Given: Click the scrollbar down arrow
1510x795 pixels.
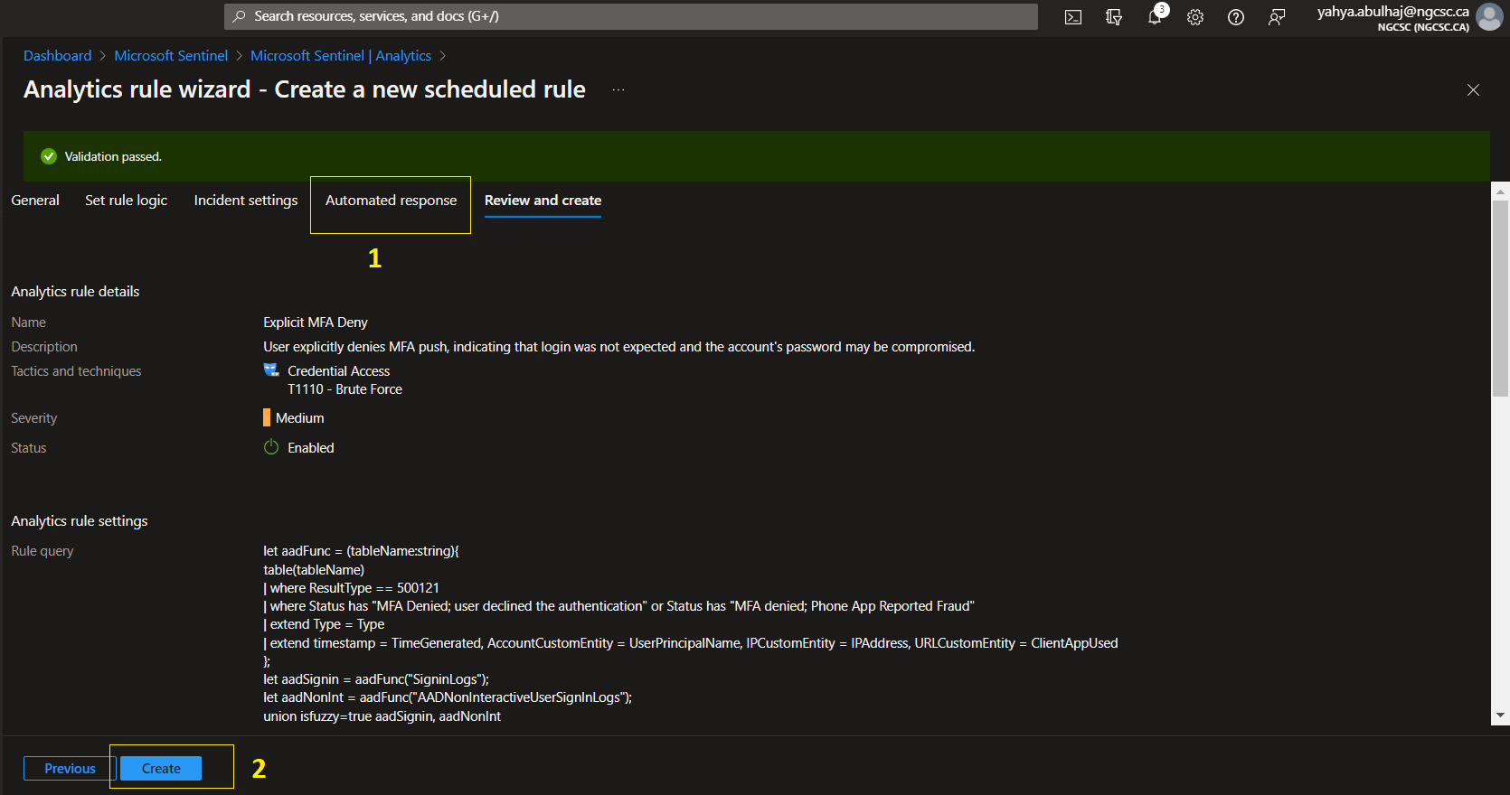Looking at the screenshot, I should pos(1500,715).
